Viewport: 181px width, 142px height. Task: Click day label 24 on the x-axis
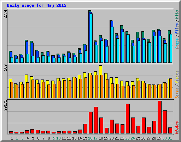[133, 138]
